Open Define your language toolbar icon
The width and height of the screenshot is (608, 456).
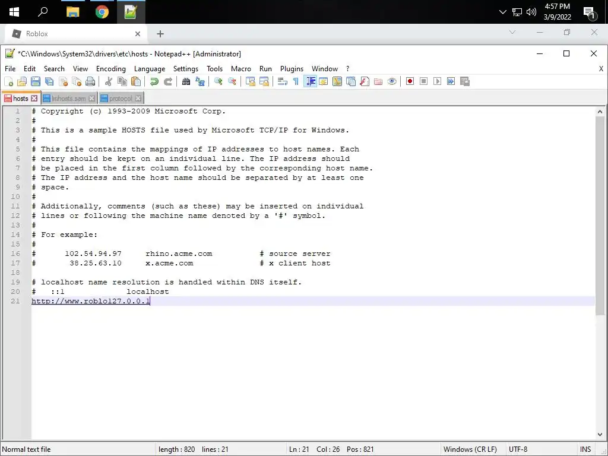(324, 81)
